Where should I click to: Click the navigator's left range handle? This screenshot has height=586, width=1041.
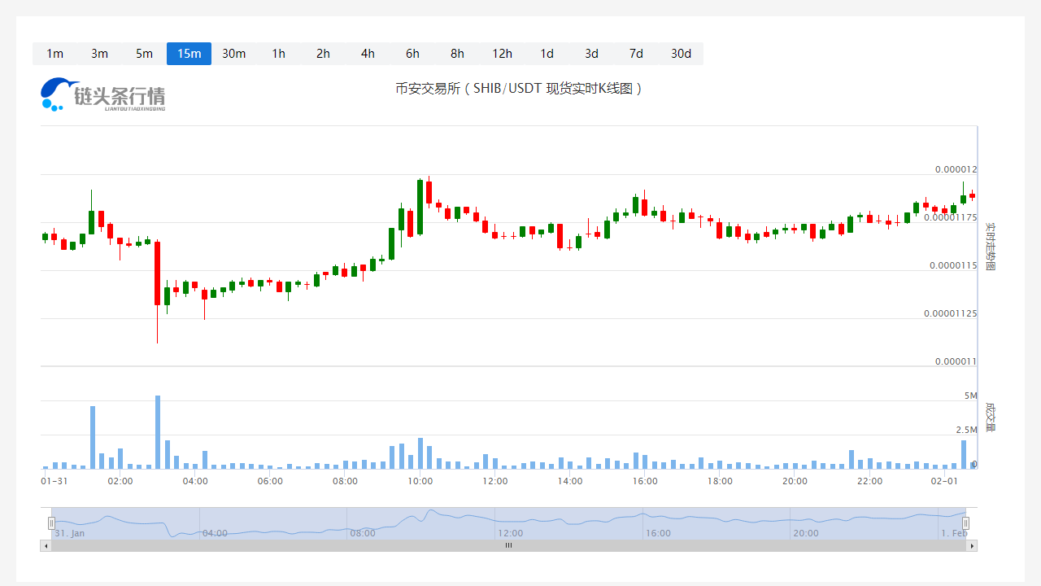(51, 523)
